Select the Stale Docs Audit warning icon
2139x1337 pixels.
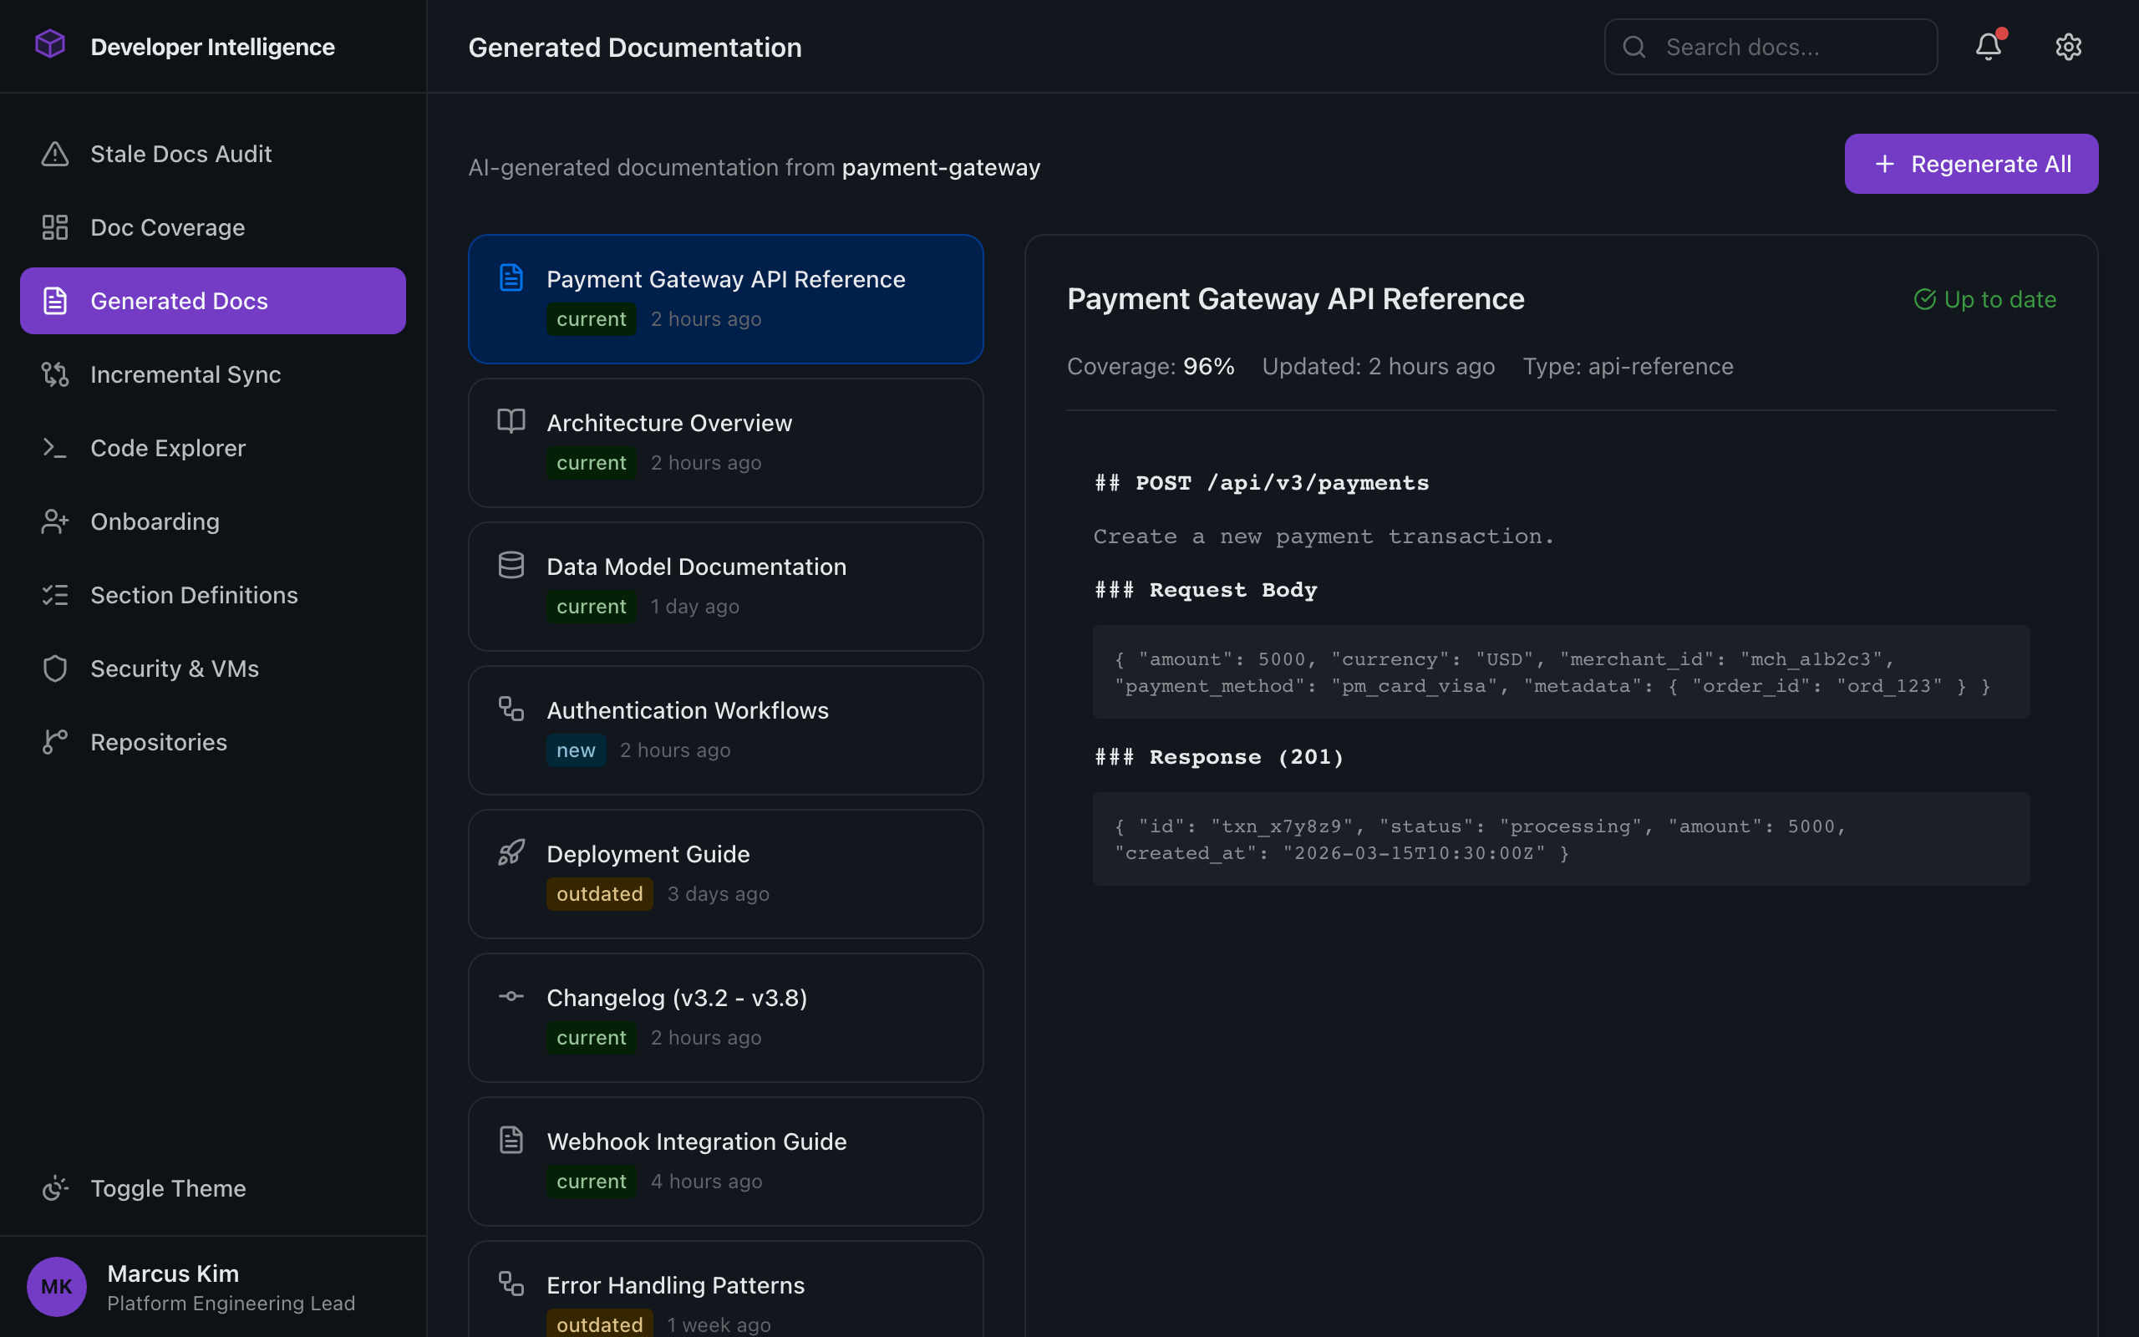point(56,153)
